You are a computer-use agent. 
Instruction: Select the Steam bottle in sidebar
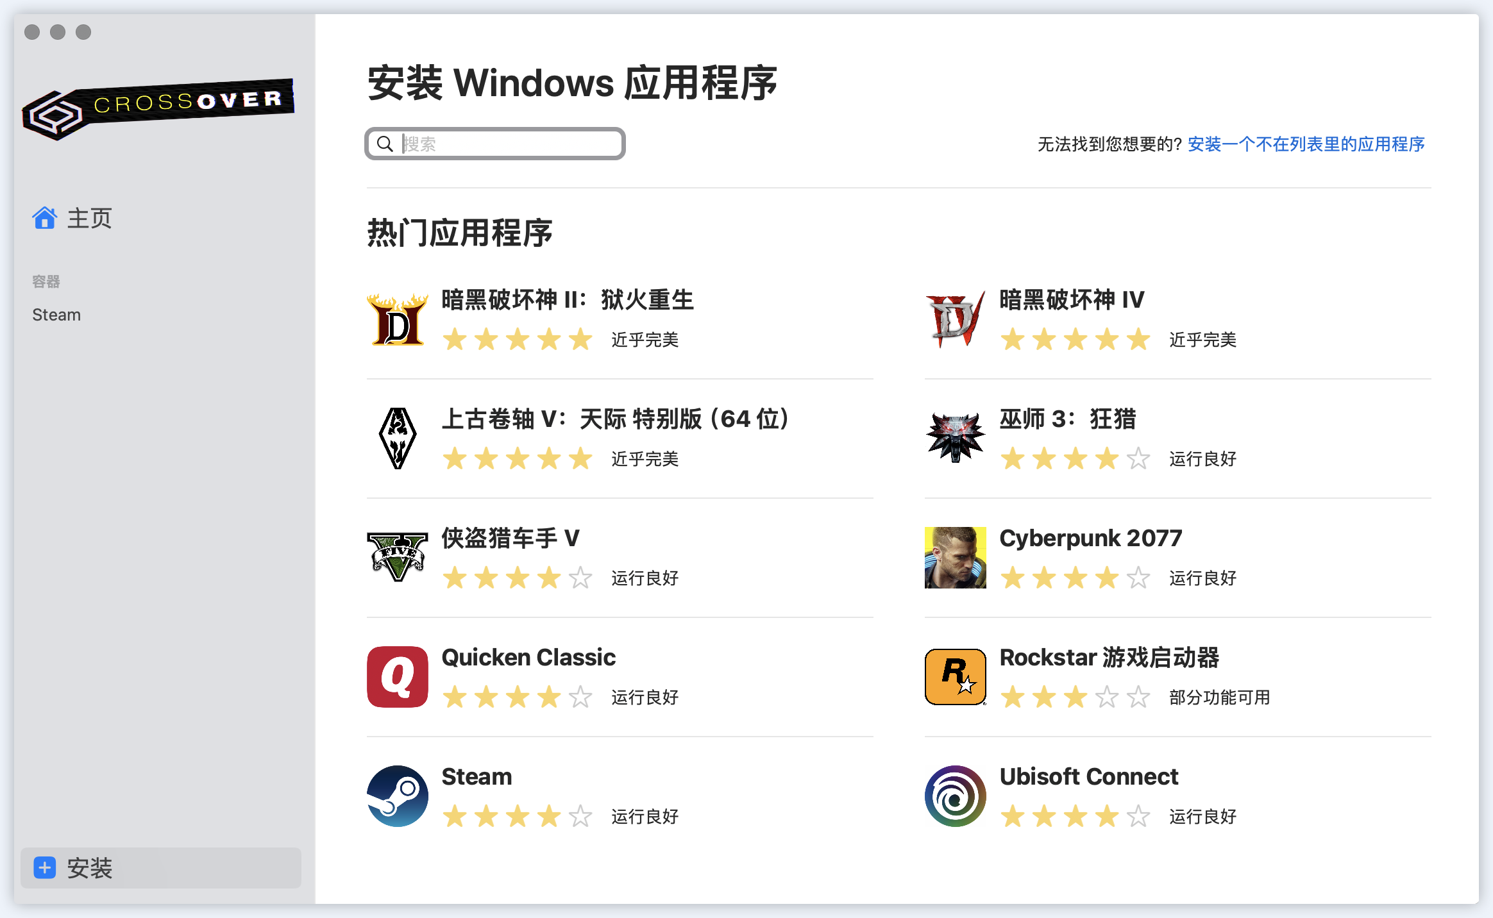(x=56, y=315)
